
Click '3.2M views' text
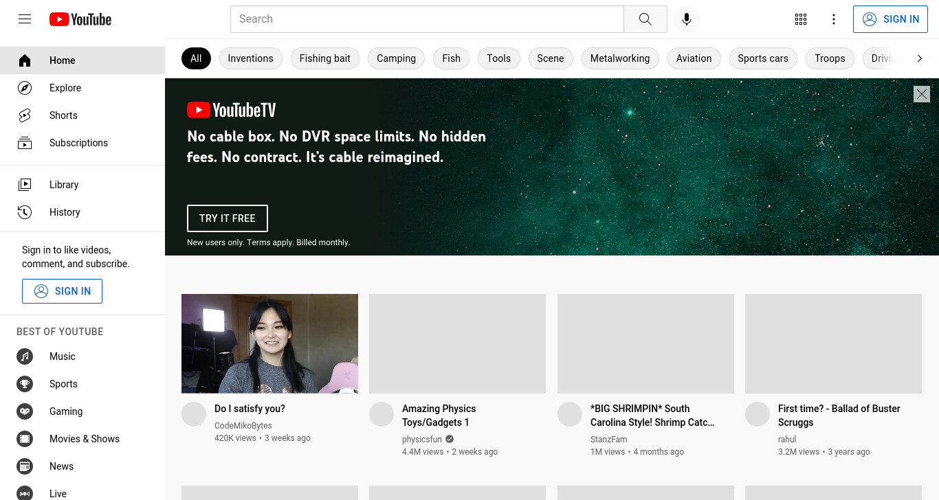pyautogui.click(x=799, y=452)
